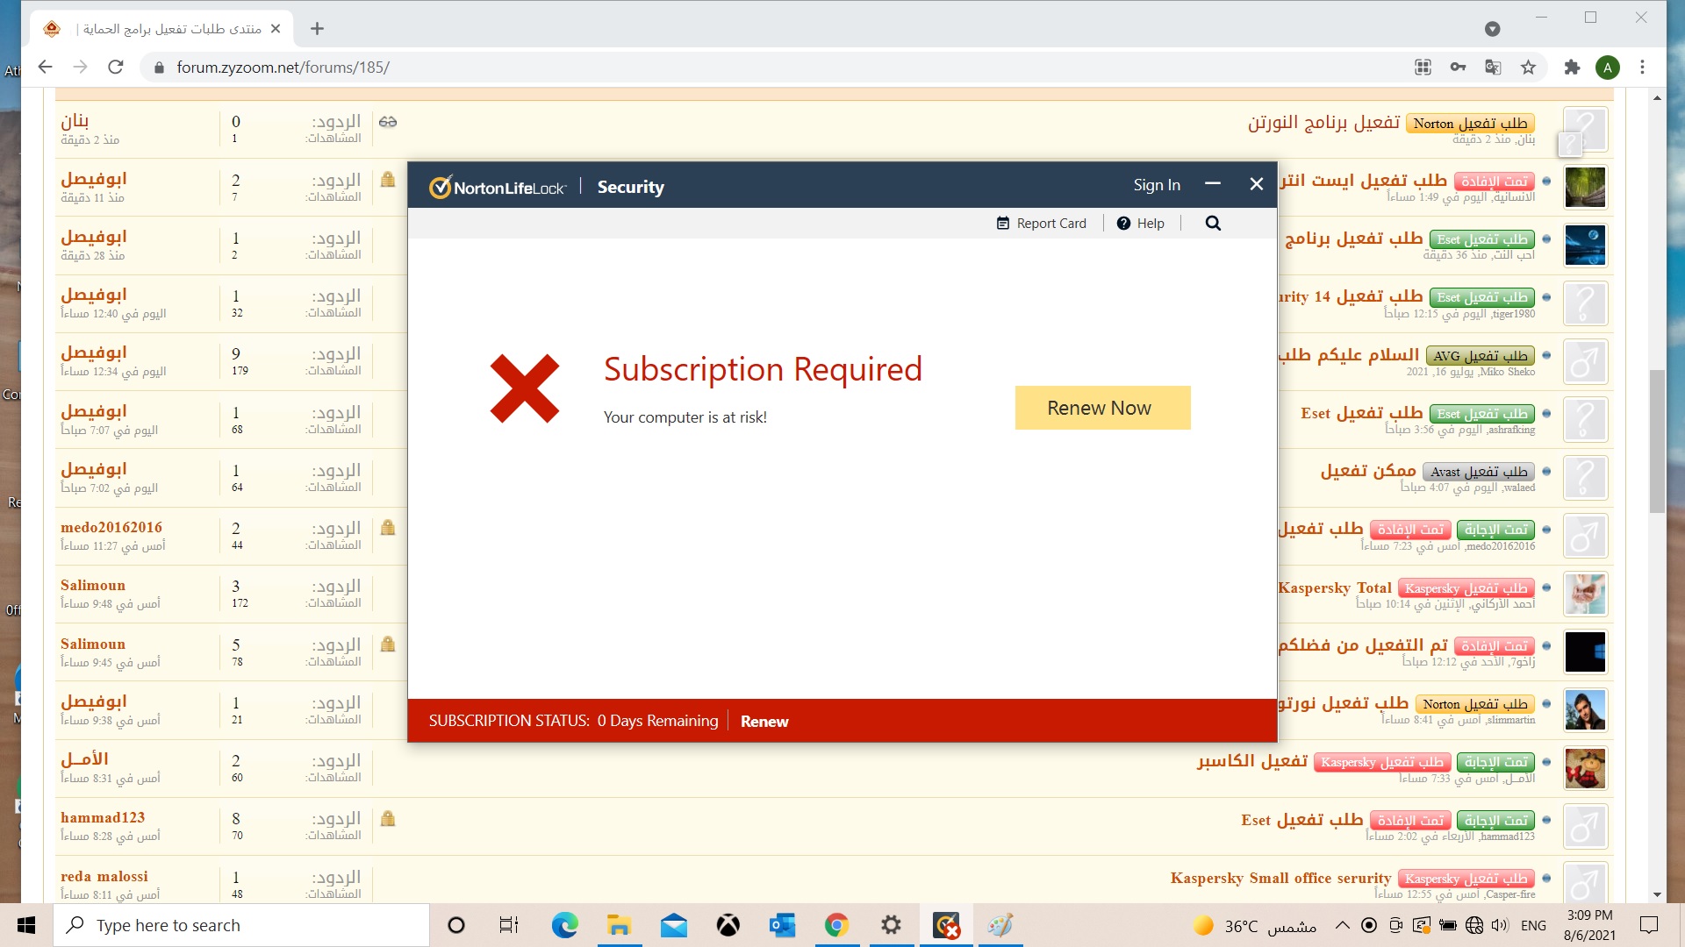Open the Windows Start menu
The height and width of the screenshot is (947, 1685).
pyautogui.click(x=26, y=925)
